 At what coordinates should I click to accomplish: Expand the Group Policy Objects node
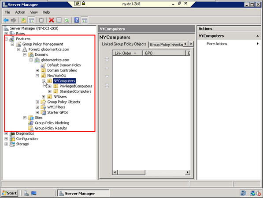[x=37, y=102]
